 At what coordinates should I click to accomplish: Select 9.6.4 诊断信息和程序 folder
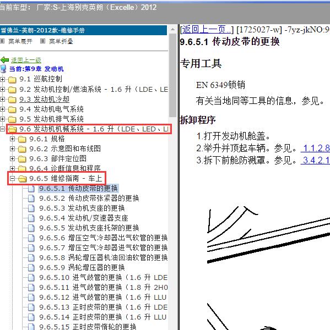(x=65, y=168)
